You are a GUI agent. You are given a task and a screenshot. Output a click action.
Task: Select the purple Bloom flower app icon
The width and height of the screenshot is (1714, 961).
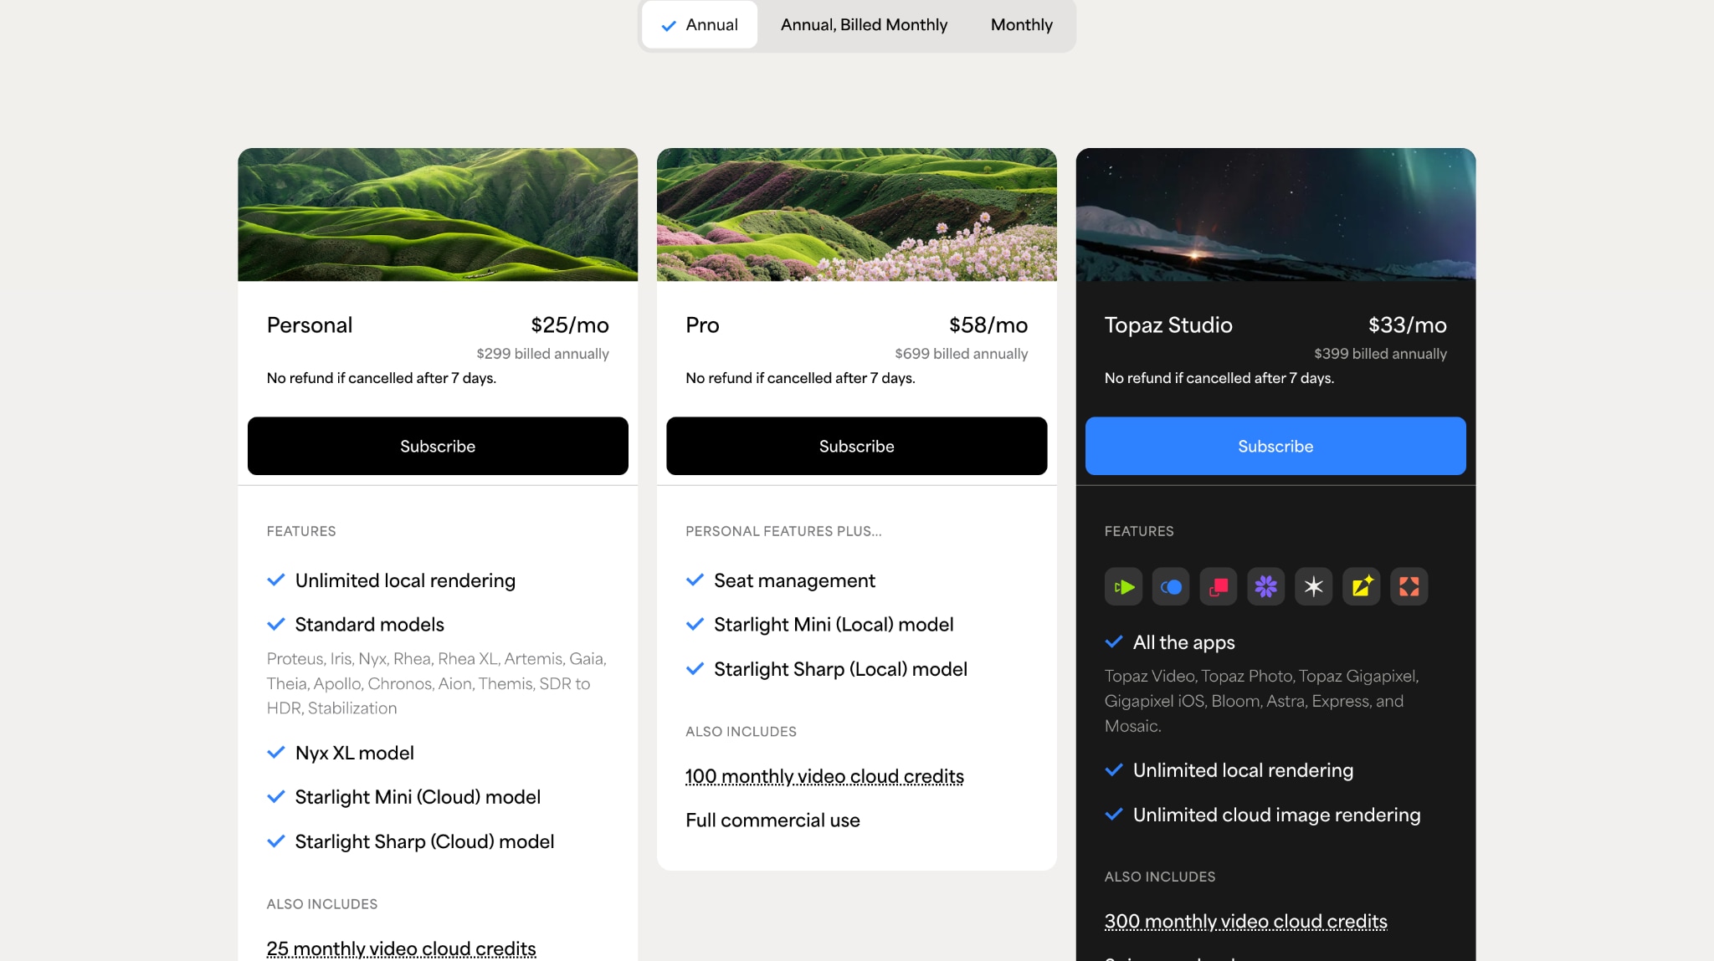[x=1265, y=586]
